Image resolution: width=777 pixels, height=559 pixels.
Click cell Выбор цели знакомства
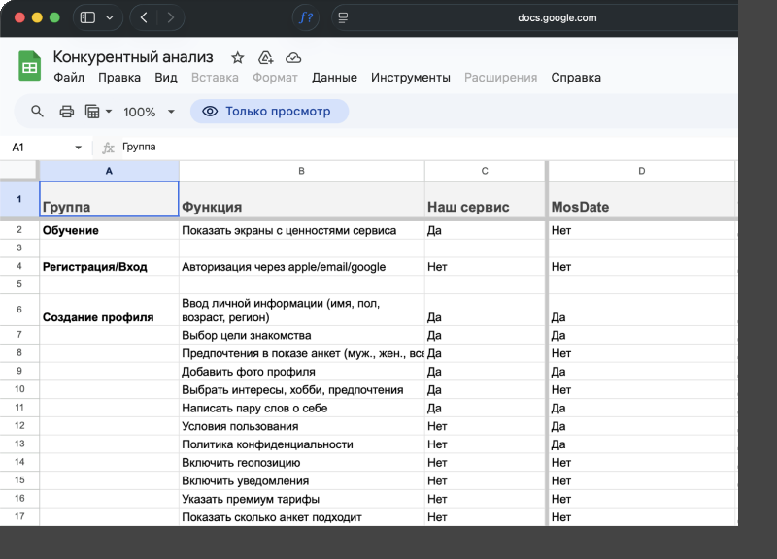pos(301,335)
